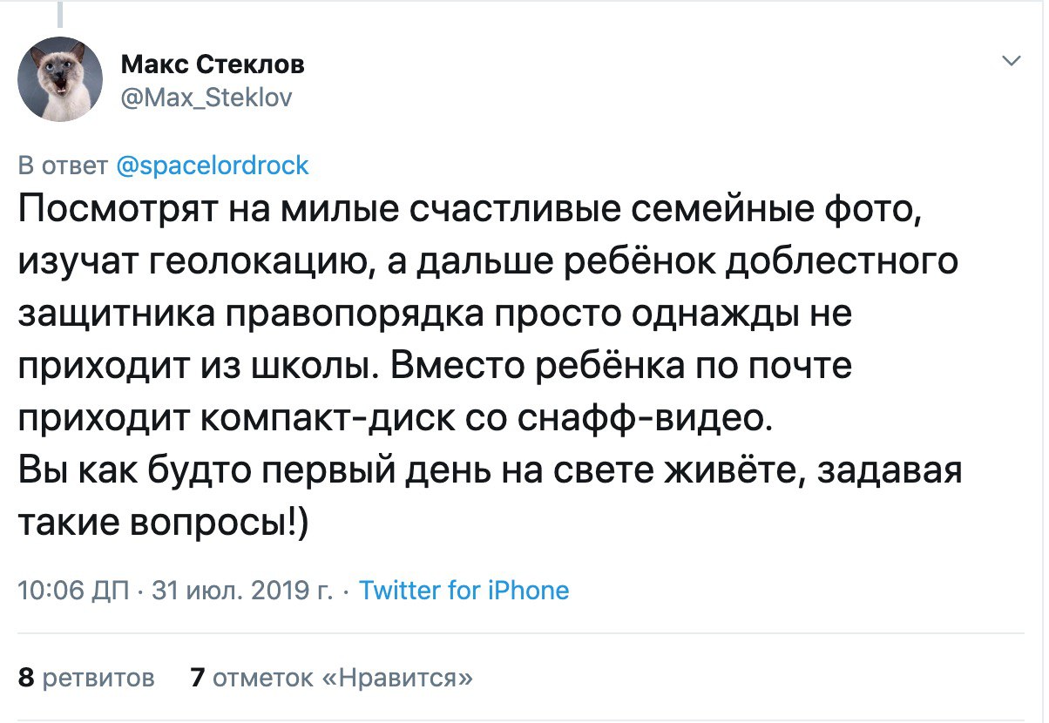Click the thread connector line above the avatar

(x=63, y=12)
